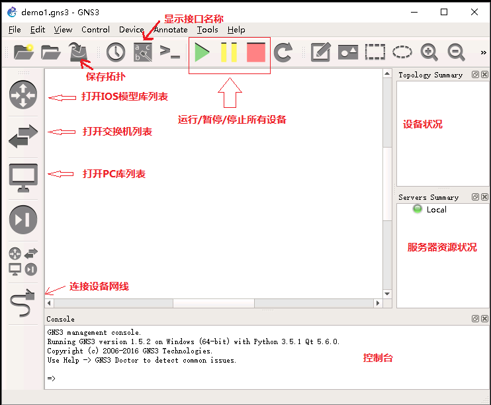Open the View menu
This screenshot has width=491, height=405.
coord(63,30)
